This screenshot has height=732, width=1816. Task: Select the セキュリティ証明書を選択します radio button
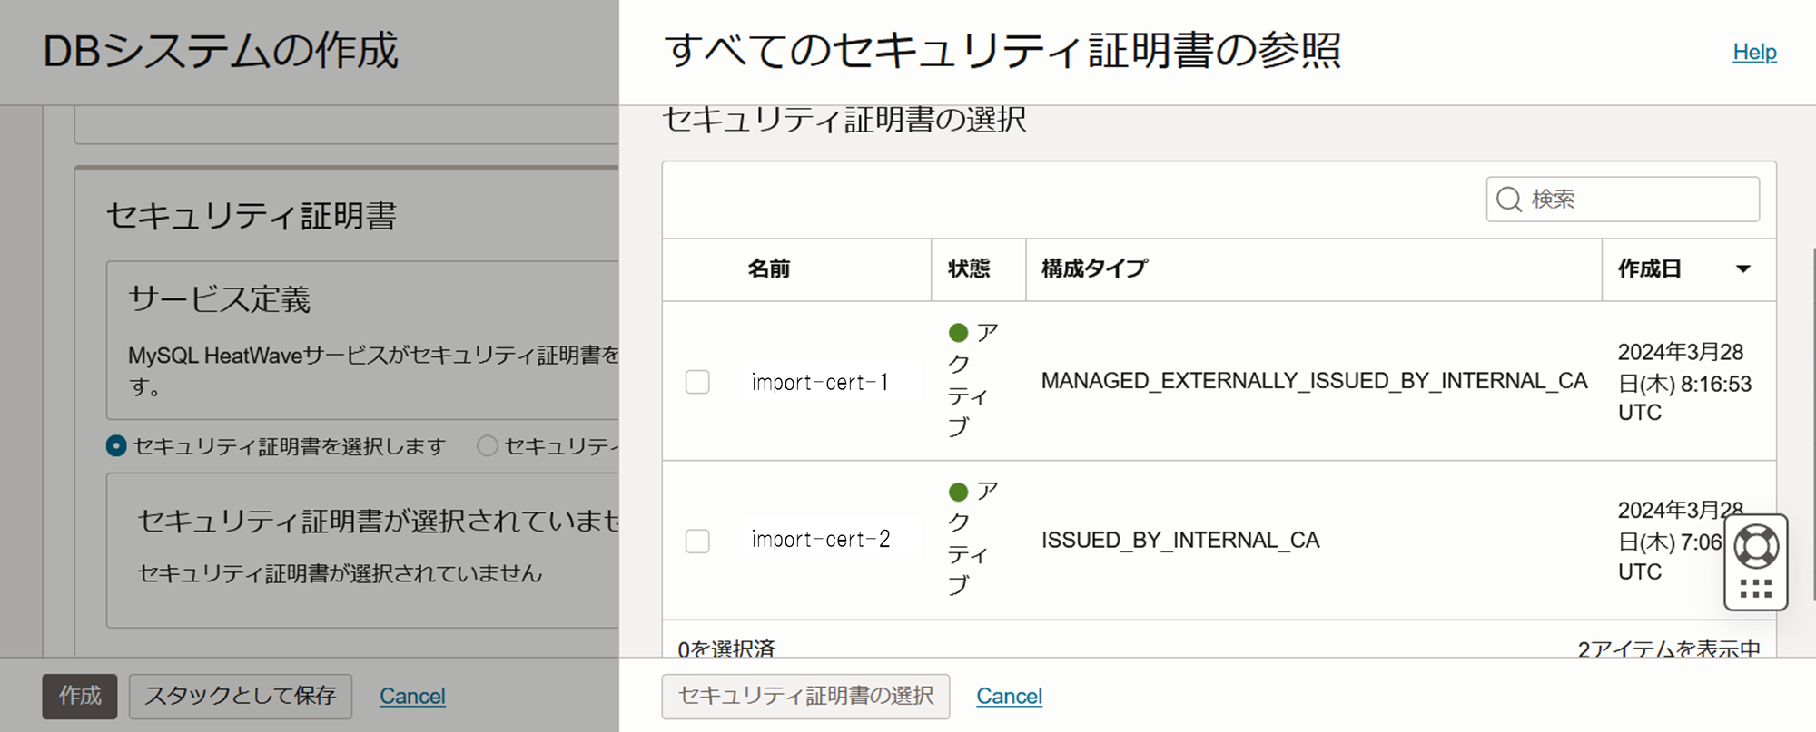tap(116, 446)
